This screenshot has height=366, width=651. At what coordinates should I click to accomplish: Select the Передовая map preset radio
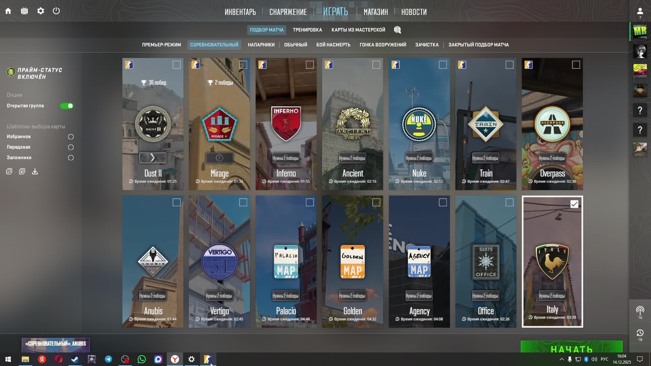(x=71, y=147)
